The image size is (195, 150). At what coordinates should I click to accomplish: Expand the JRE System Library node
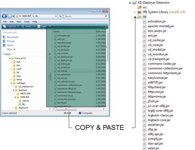135,12
